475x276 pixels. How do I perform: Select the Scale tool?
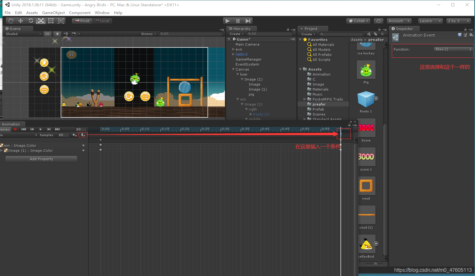[x=41, y=21]
